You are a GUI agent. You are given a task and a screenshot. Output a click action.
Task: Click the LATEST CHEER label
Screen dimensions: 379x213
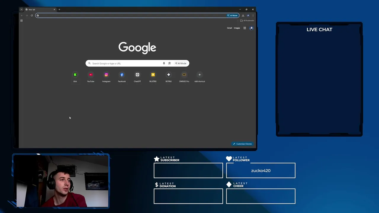[240, 185]
